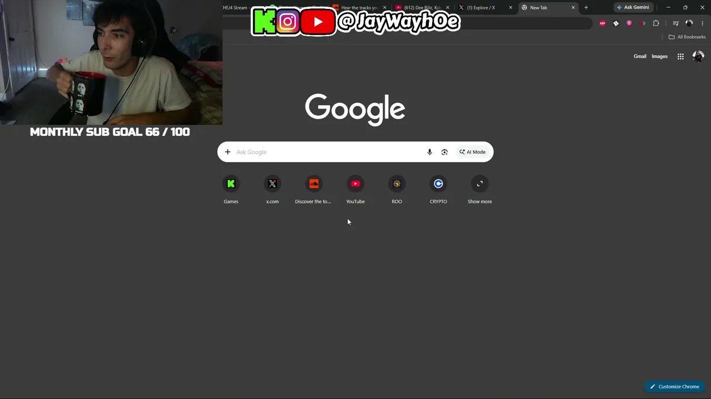Image resolution: width=711 pixels, height=399 pixels.
Task: Start voice search with the microphone icon
Action: click(x=429, y=152)
